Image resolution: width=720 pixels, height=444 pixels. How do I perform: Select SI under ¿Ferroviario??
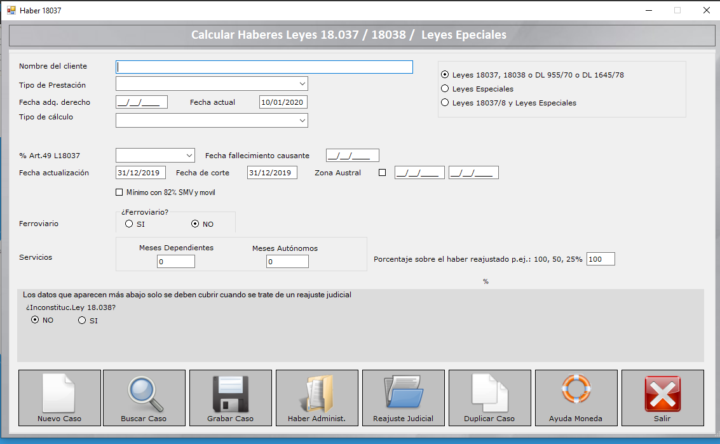coord(129,224)
